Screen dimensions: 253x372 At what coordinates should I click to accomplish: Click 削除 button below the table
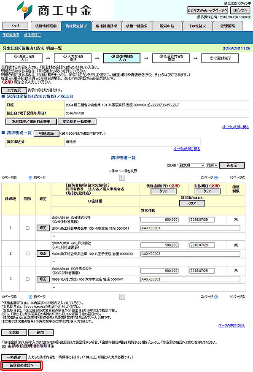(41, 332)
